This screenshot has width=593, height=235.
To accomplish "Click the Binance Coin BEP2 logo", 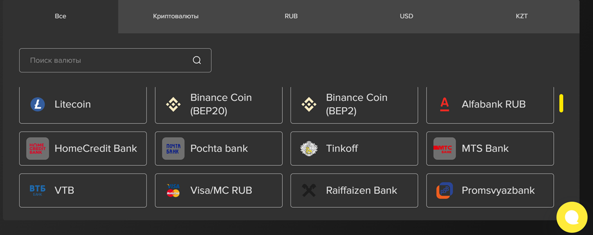I will [x=309, y=104].
